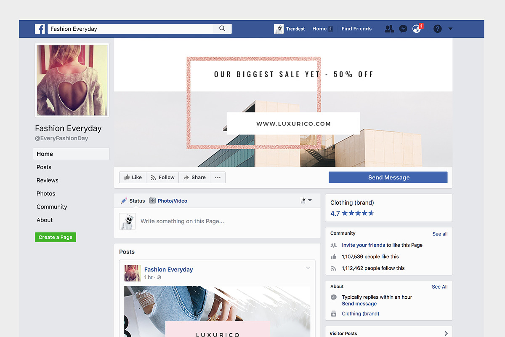The height and width of the screenshot is (337, 505).
Task: Click the Follow button under the cover
Action: pos(162,177)
